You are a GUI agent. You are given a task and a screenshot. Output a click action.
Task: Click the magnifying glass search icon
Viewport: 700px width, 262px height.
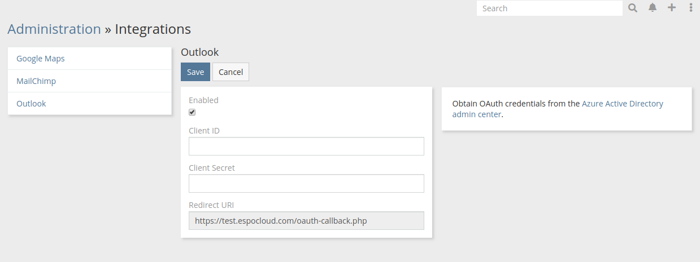(x=633, y=8)
